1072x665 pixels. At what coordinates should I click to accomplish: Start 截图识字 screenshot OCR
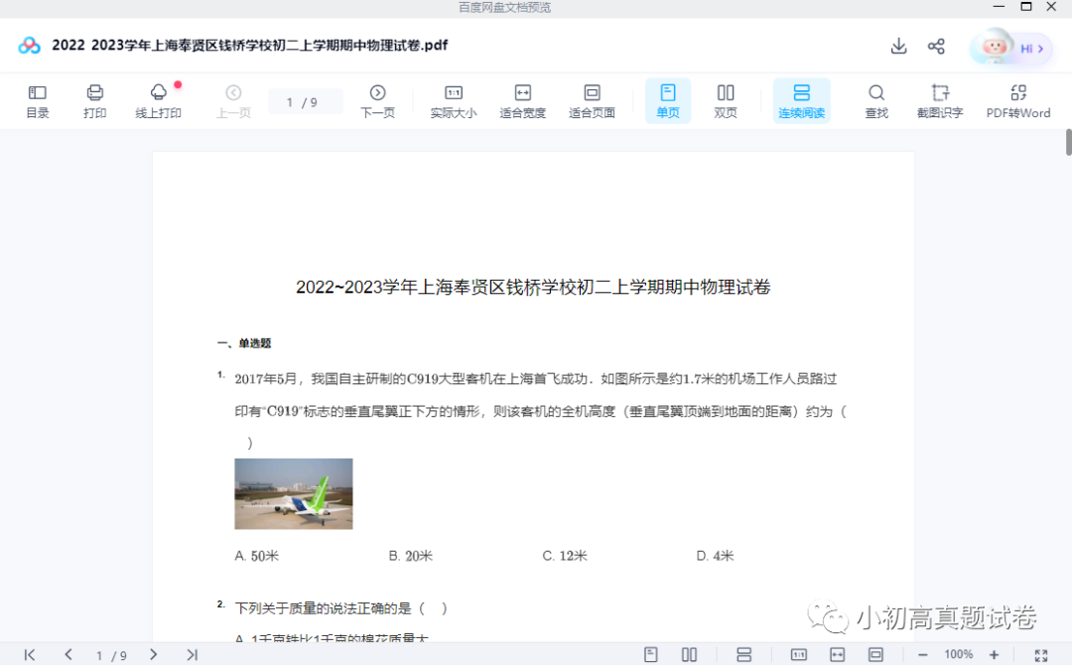[x=940, y=101]
